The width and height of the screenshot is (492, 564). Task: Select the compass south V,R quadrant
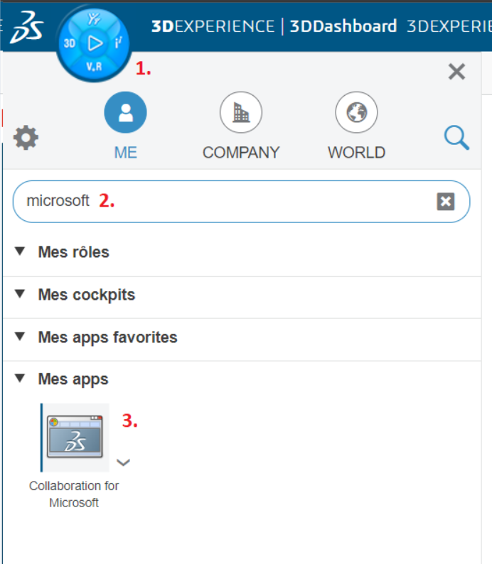click(x=94, y=67)
